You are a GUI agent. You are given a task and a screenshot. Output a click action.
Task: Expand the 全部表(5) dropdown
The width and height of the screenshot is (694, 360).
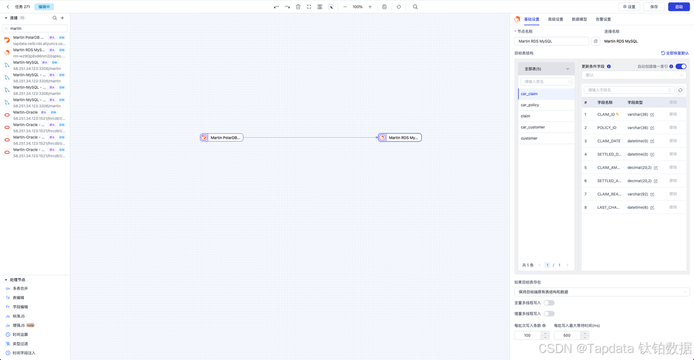(x=547, y=69)
